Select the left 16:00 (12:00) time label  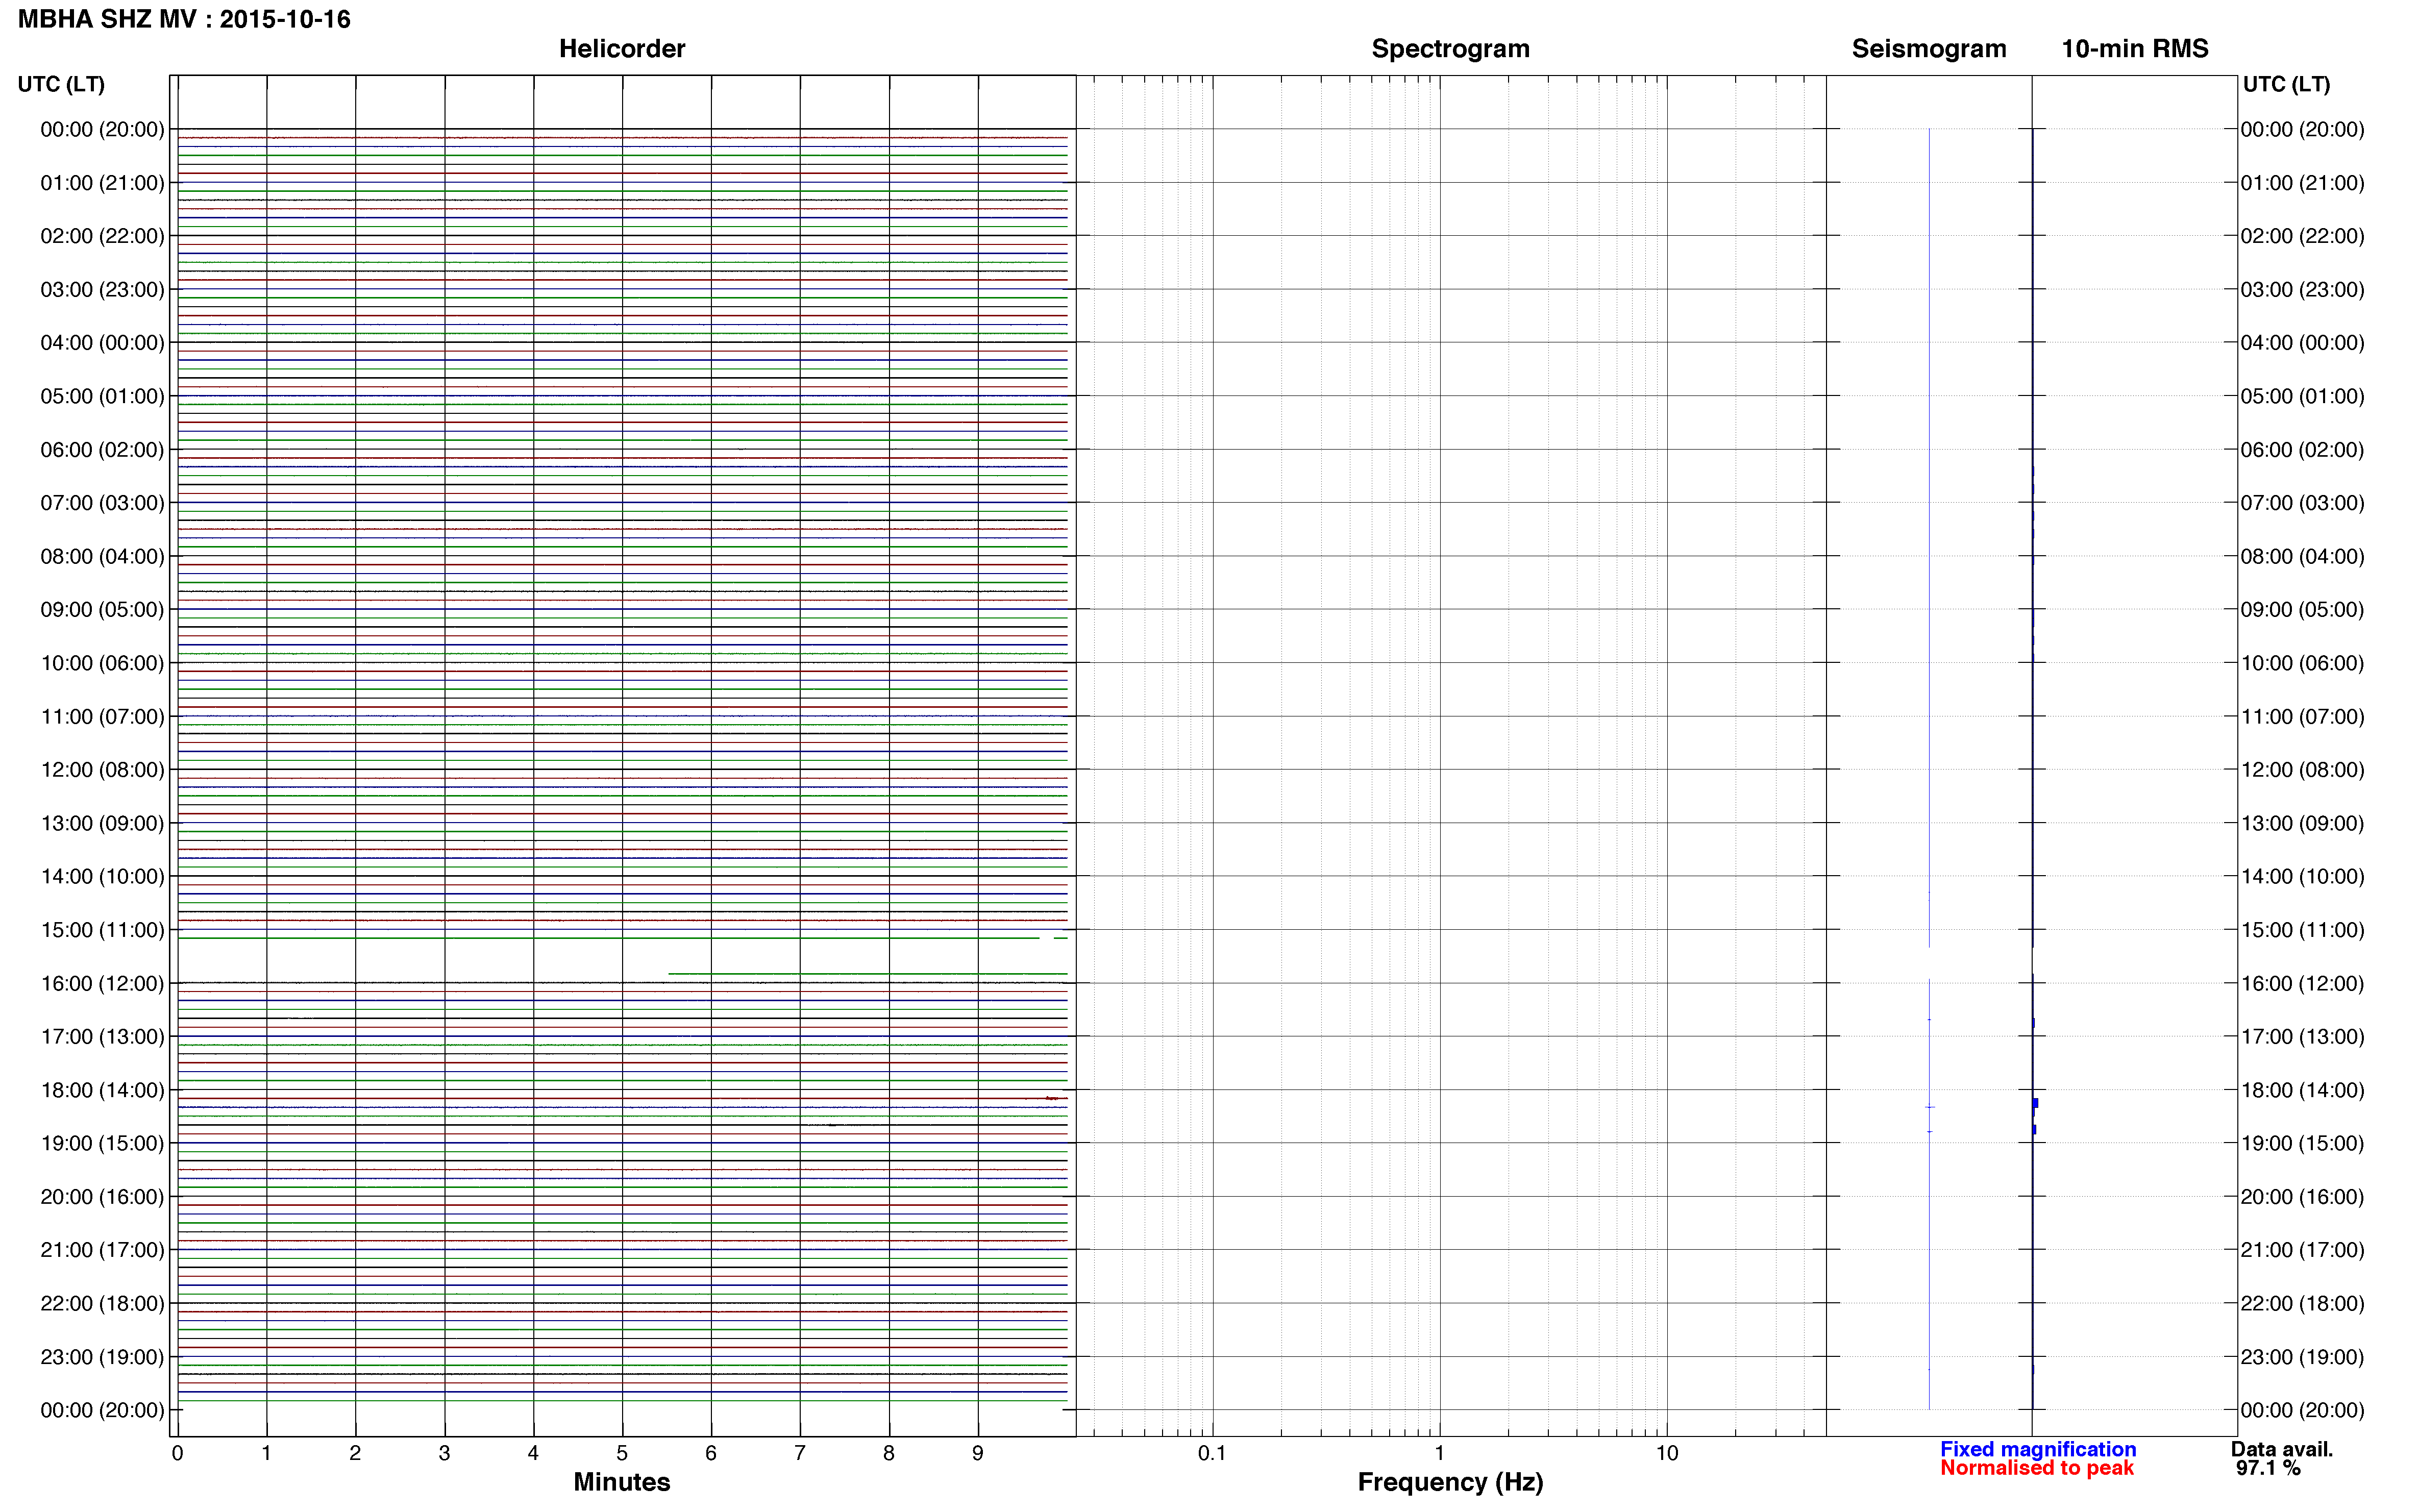pyautogui.click(x=102, y=984)
